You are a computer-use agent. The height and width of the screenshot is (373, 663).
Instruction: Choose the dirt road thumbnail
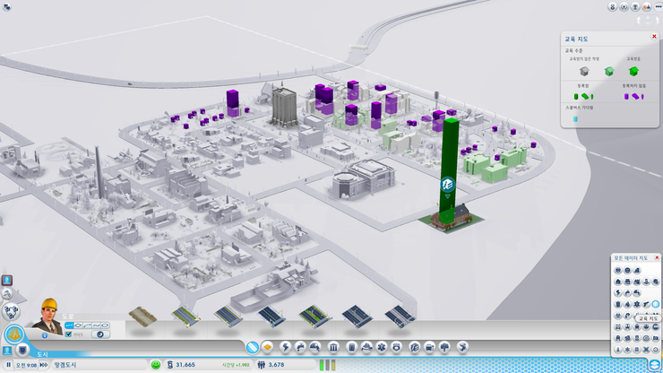click(x=142, y=317)
